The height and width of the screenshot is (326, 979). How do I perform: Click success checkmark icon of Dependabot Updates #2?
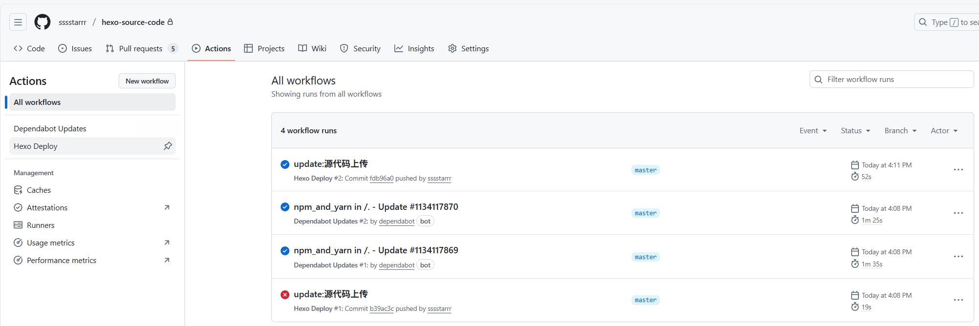[285, 207]
